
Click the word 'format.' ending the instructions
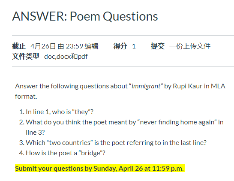click(26, 97)
